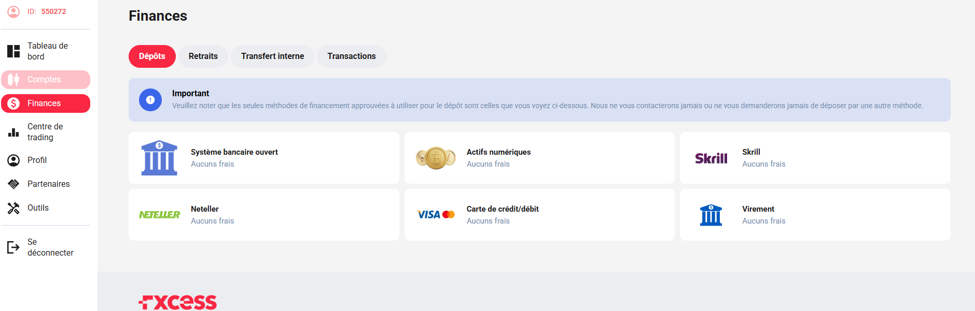The image size is (975, 311).
Task: Select the Skrill deposit card
Action: tap(815, 158)
